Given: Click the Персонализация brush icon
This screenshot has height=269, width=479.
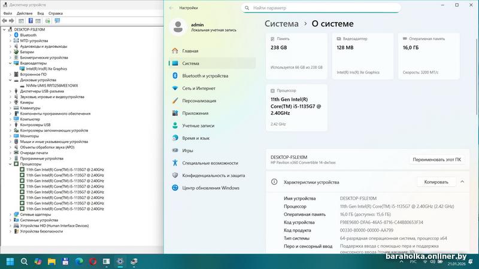Looking at the screenshot, I should (x=175, y=100).
